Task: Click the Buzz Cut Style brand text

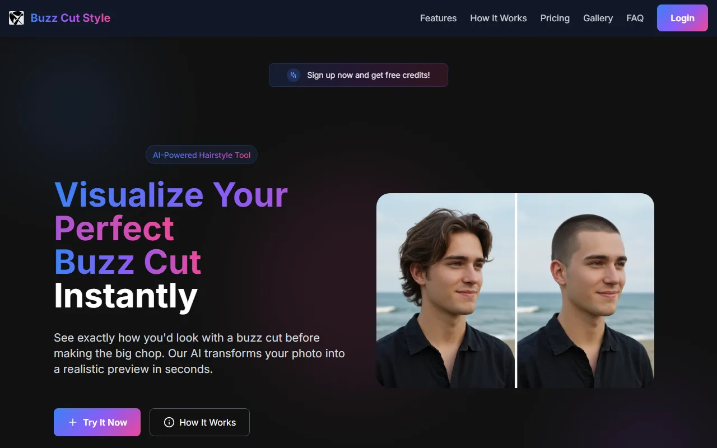Action: 71,18
